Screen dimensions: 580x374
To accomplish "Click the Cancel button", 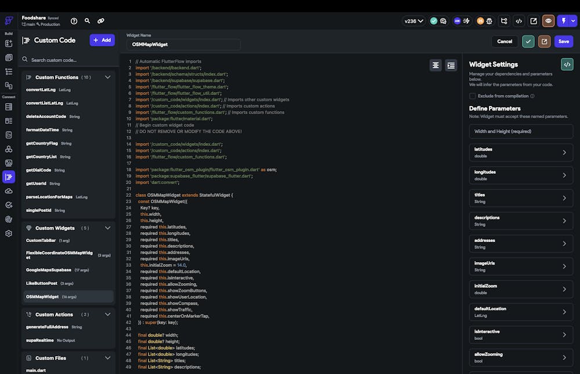I will (x=504, y=41).
